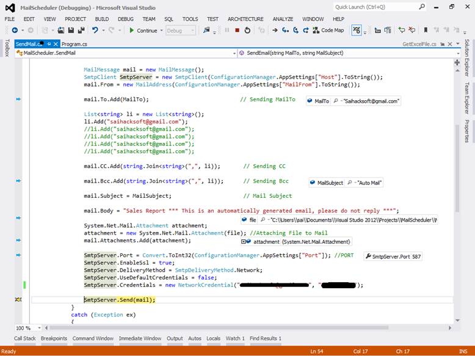Expand the attachment data tip plus box
This screenshot has width=475, height=356.
point(244,242)
